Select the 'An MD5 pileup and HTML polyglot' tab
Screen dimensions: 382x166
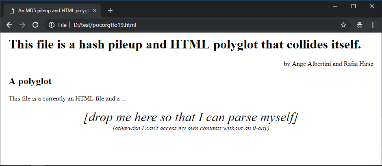tap(53, 11)
